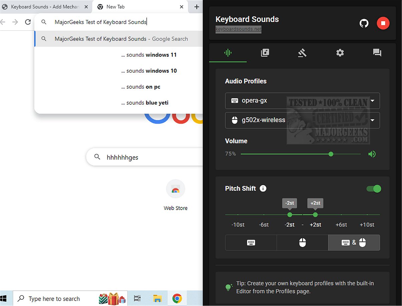The height and width of the screenshot is (306, 402).
Task: Stop Keyboard Sounds with red stop button
Action: tap(383, 23)
